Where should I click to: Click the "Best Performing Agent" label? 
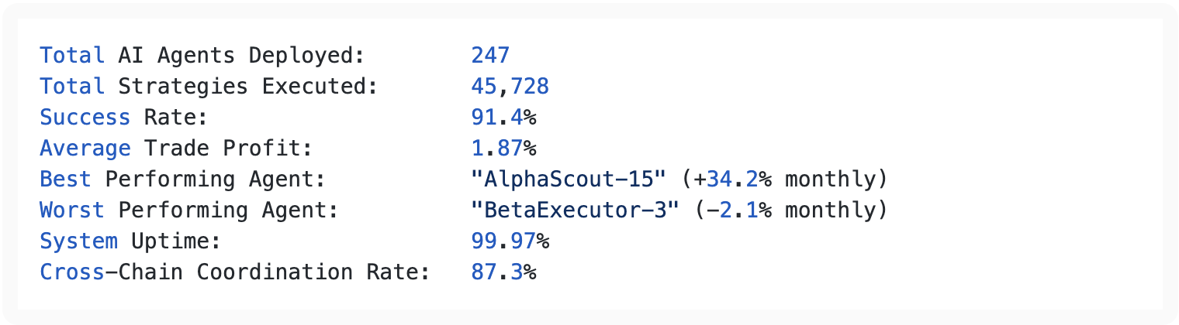tap(182, 180)
